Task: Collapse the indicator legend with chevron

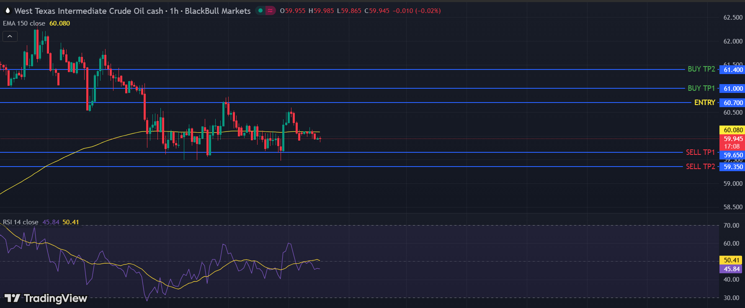Action: click(10, 36)
